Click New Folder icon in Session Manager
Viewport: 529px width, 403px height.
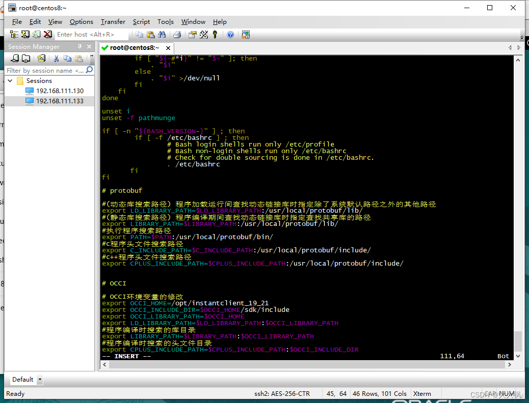pos(26,59)
